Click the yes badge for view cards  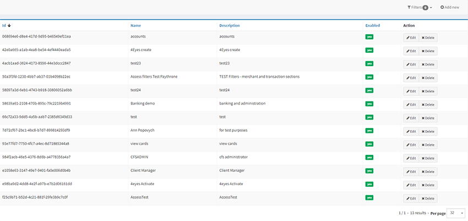[x=369, y=143]
